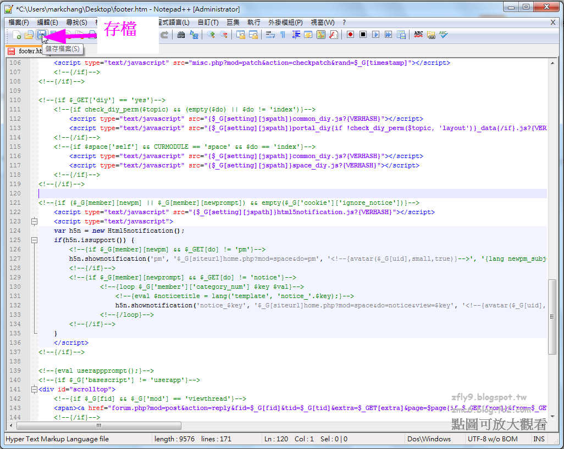Click the '</script>' tag on line 136

(71, 343)
